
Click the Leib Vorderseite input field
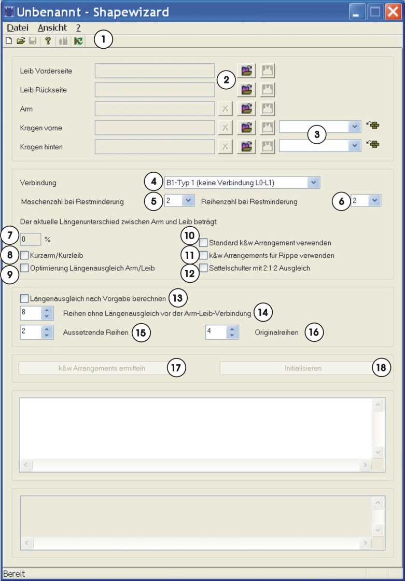(x=155, y=71)
